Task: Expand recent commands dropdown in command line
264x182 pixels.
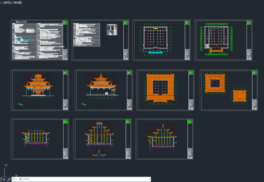Action: click(15, 179)
